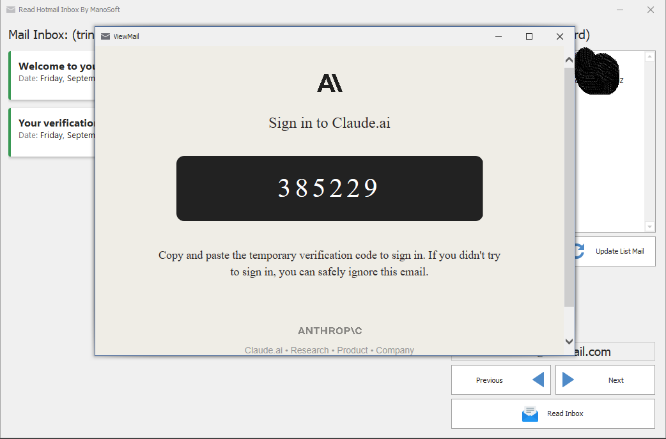Close the ViewMail window

pyautogui.click(x=560, y=36)
